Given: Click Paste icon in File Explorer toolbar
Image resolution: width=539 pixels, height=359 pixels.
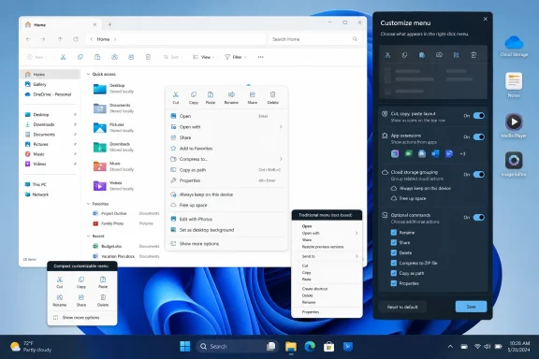Looking at the screenshot, I should coord(97,57).
